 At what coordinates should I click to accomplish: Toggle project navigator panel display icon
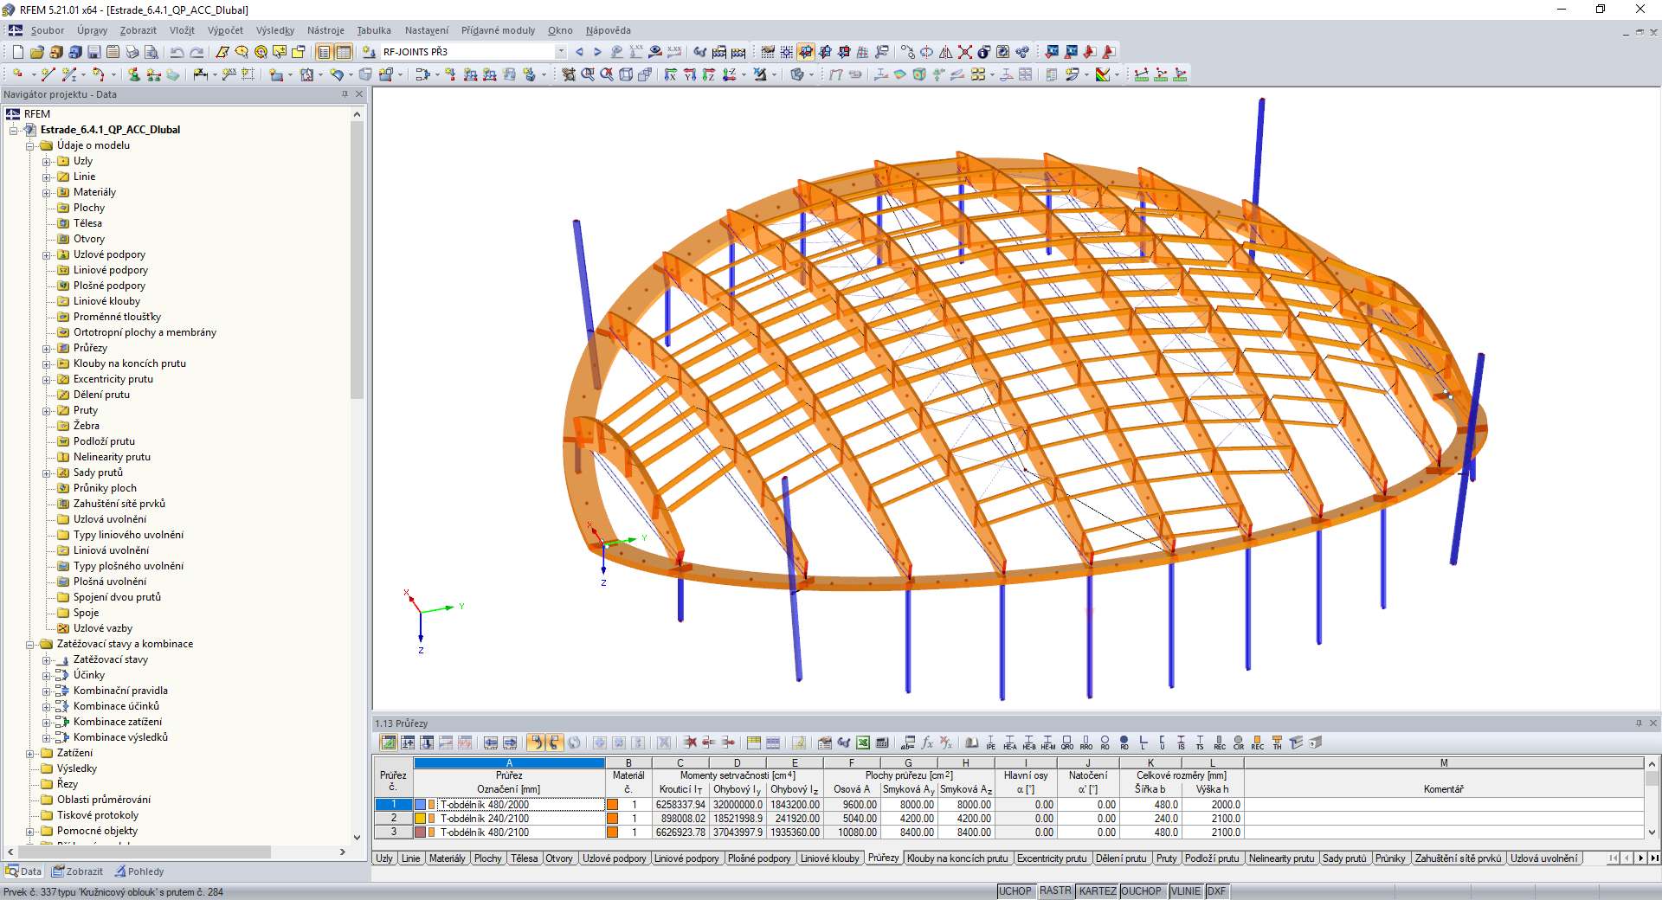[324, 52]
